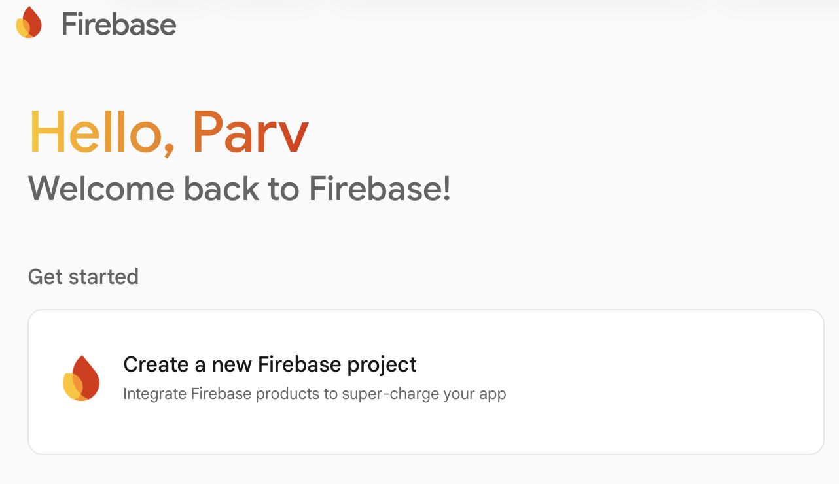The height and width of the screenshot is (484, 839).
Task: Click the orange-yellow flame emblem beside the card title
Action: click(81, 378)
